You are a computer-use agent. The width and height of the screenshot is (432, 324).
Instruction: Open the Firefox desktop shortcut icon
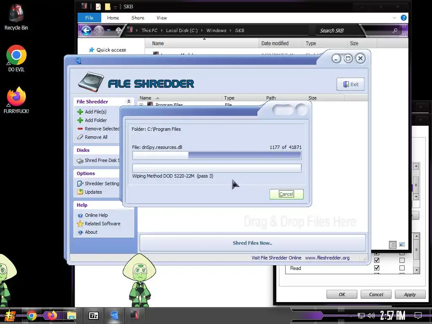coord(16,97)
